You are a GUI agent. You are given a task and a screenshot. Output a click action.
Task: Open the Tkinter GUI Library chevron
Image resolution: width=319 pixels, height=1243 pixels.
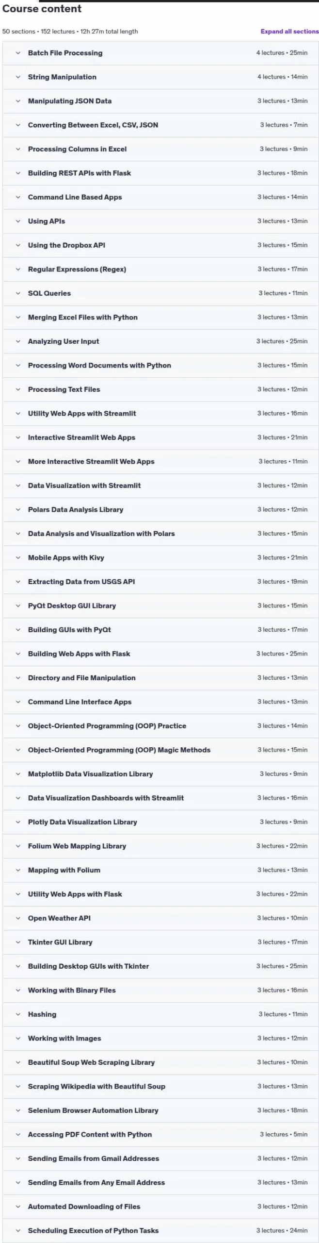pyautogui.click(x=18, y=942)
